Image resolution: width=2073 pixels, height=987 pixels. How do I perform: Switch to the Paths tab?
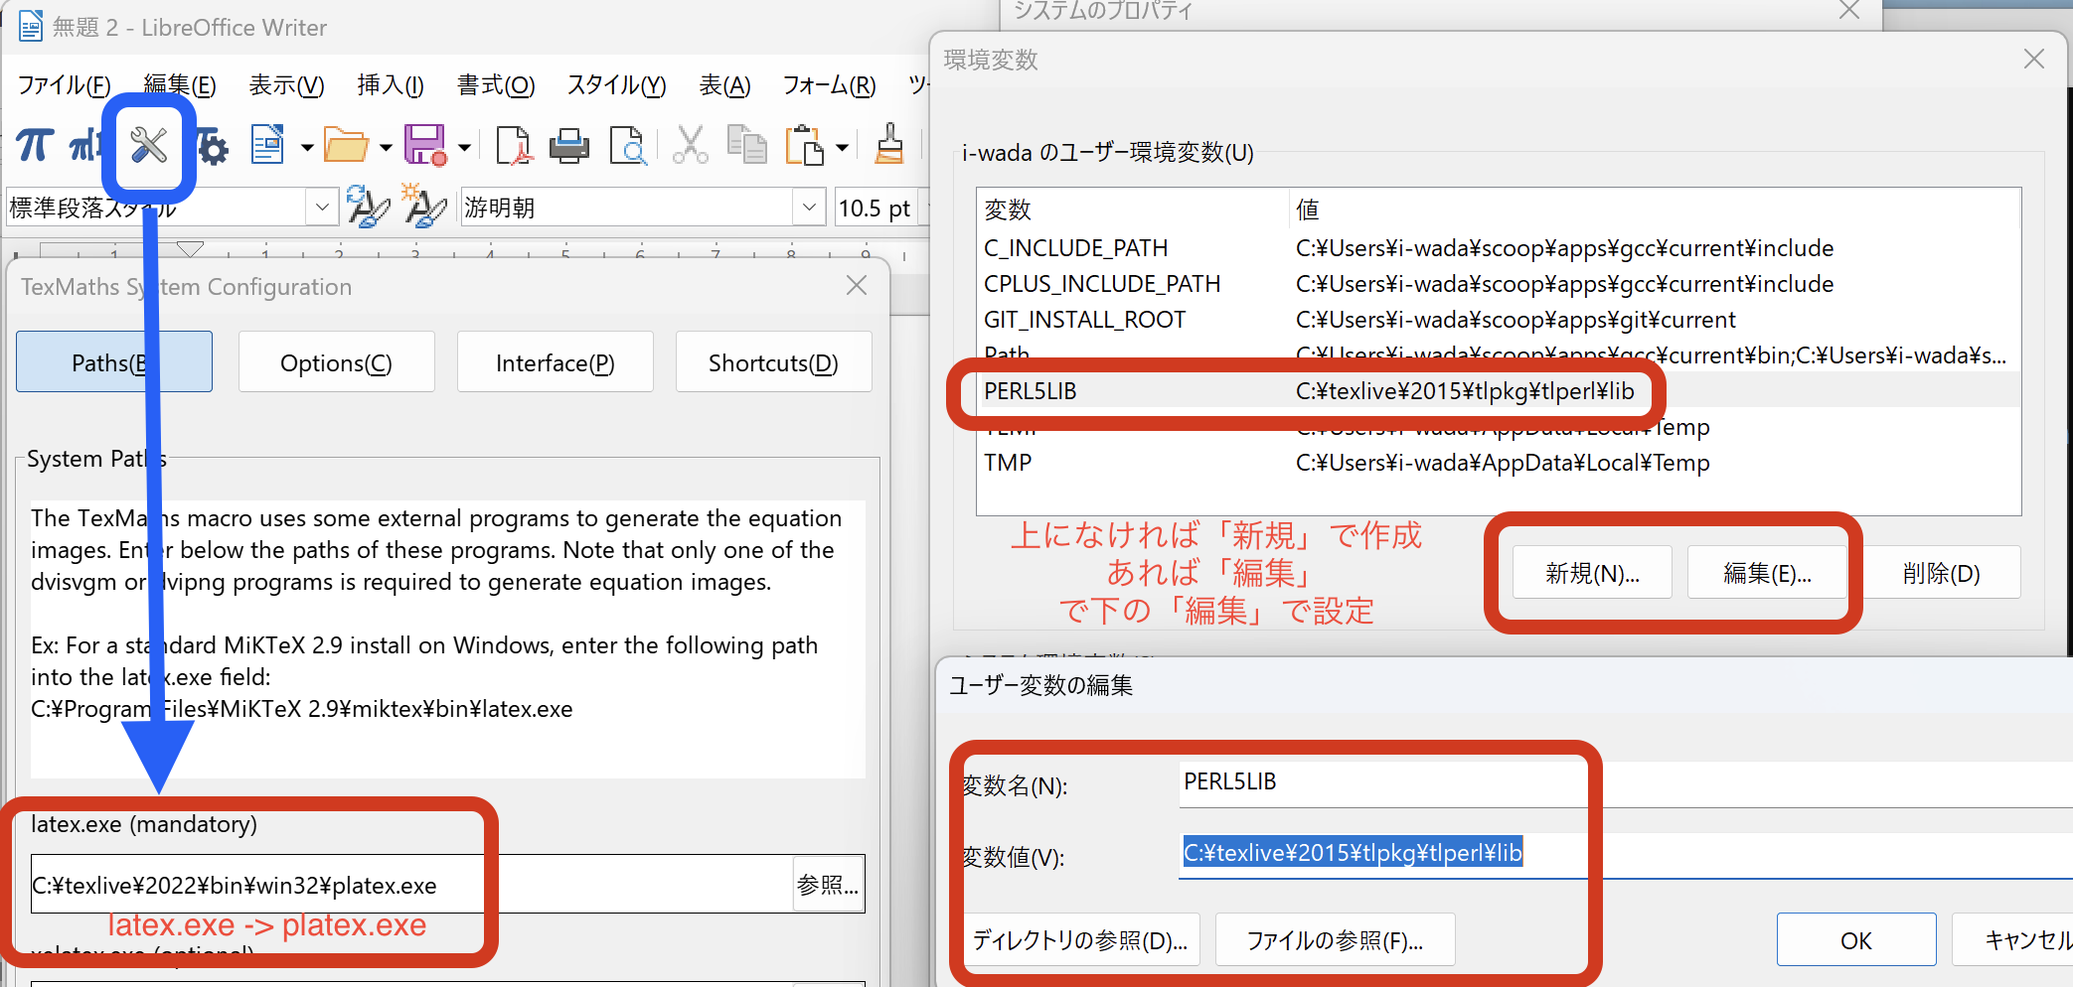(114, 362)
